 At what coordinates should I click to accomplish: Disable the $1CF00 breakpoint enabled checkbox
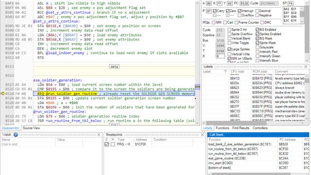click(106, 144)
